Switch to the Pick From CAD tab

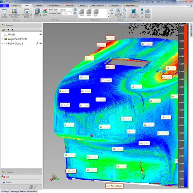click(x=98, y=5)
